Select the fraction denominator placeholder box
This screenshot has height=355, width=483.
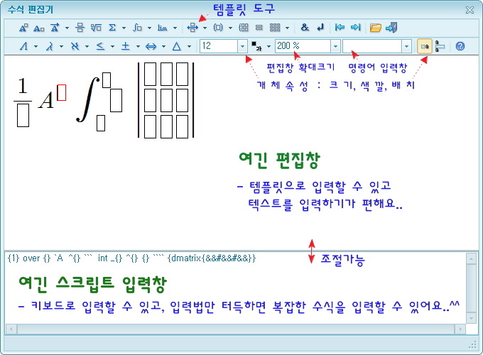click(x=23, y=116)
